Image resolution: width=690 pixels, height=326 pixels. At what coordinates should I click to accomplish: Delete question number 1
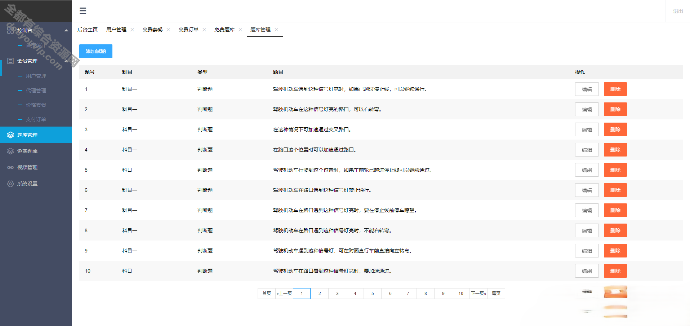pos(615,89)
